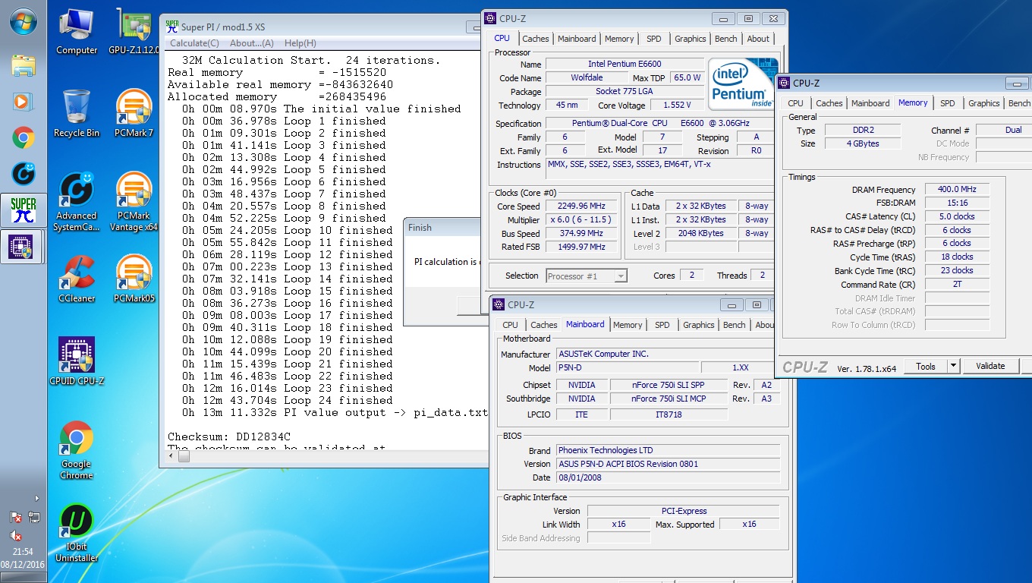1032x583 pixels.
Task: Click the Action Center flag tray icon
Action: [x=16, y=517]
